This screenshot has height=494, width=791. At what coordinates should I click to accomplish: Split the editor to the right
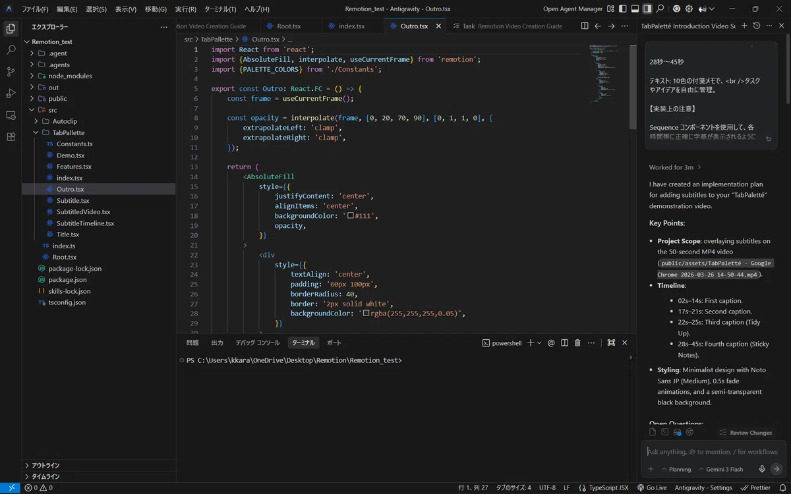(x=585, y=26)
